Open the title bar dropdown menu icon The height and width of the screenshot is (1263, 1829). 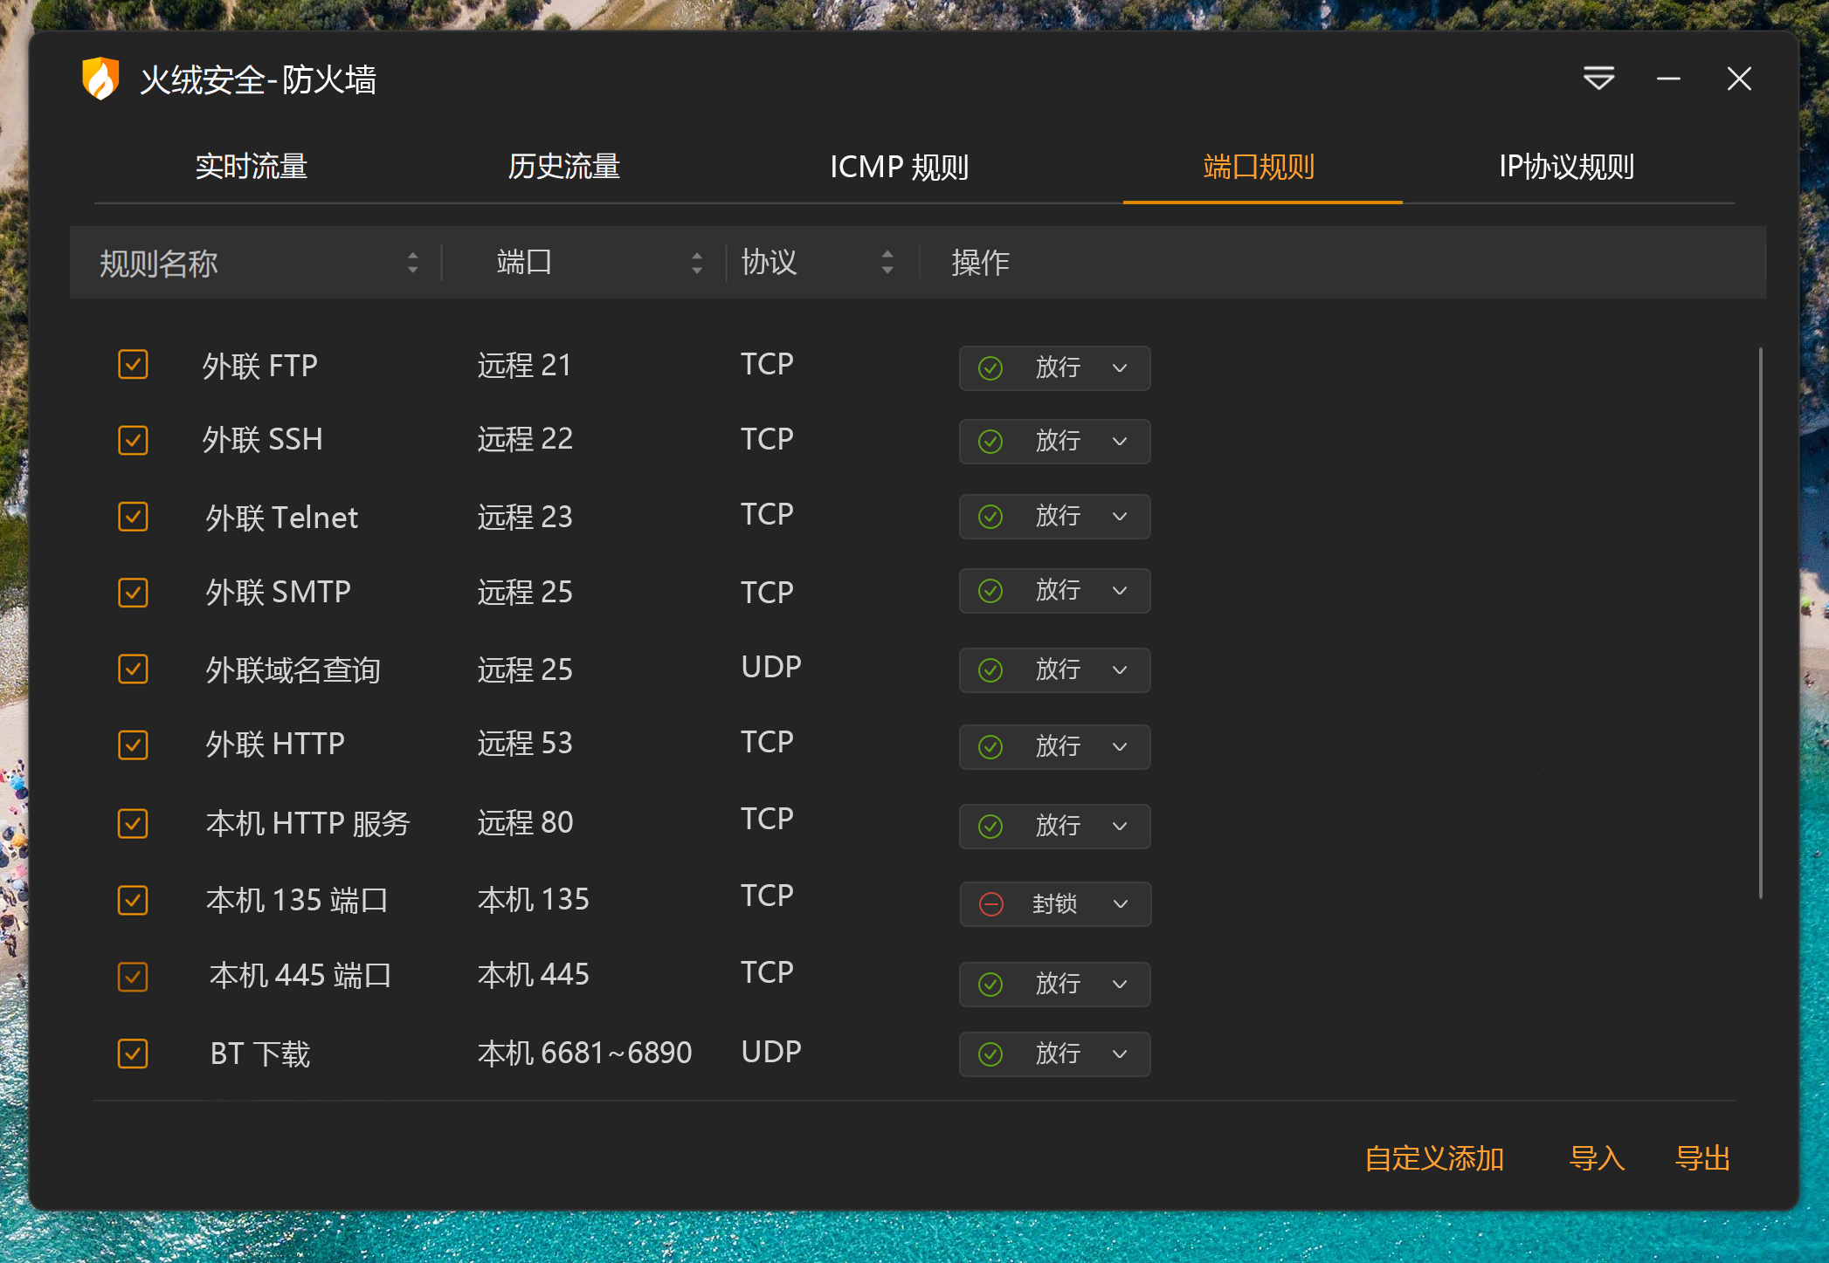1598,79
